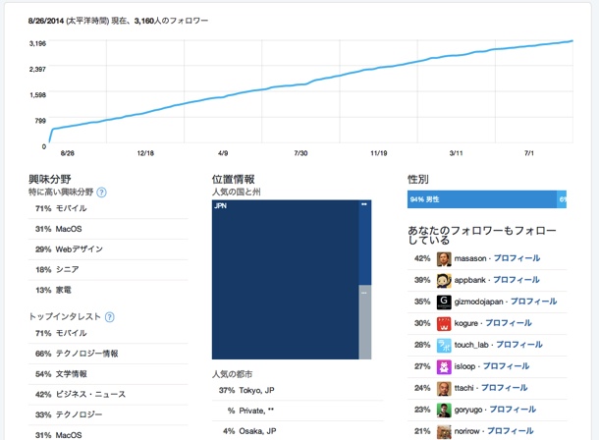The height and width of the screenshot is (440, 599).
Task: Click ttachi's avatar photo
Action: pos(444,389)
